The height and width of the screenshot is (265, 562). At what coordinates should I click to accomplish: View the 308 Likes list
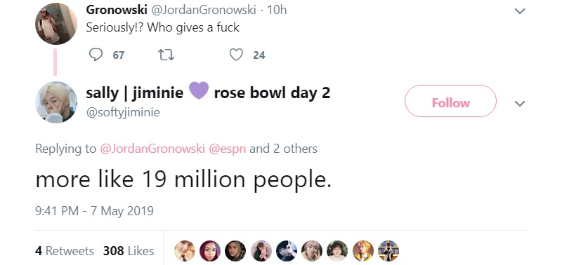point(129,251)
